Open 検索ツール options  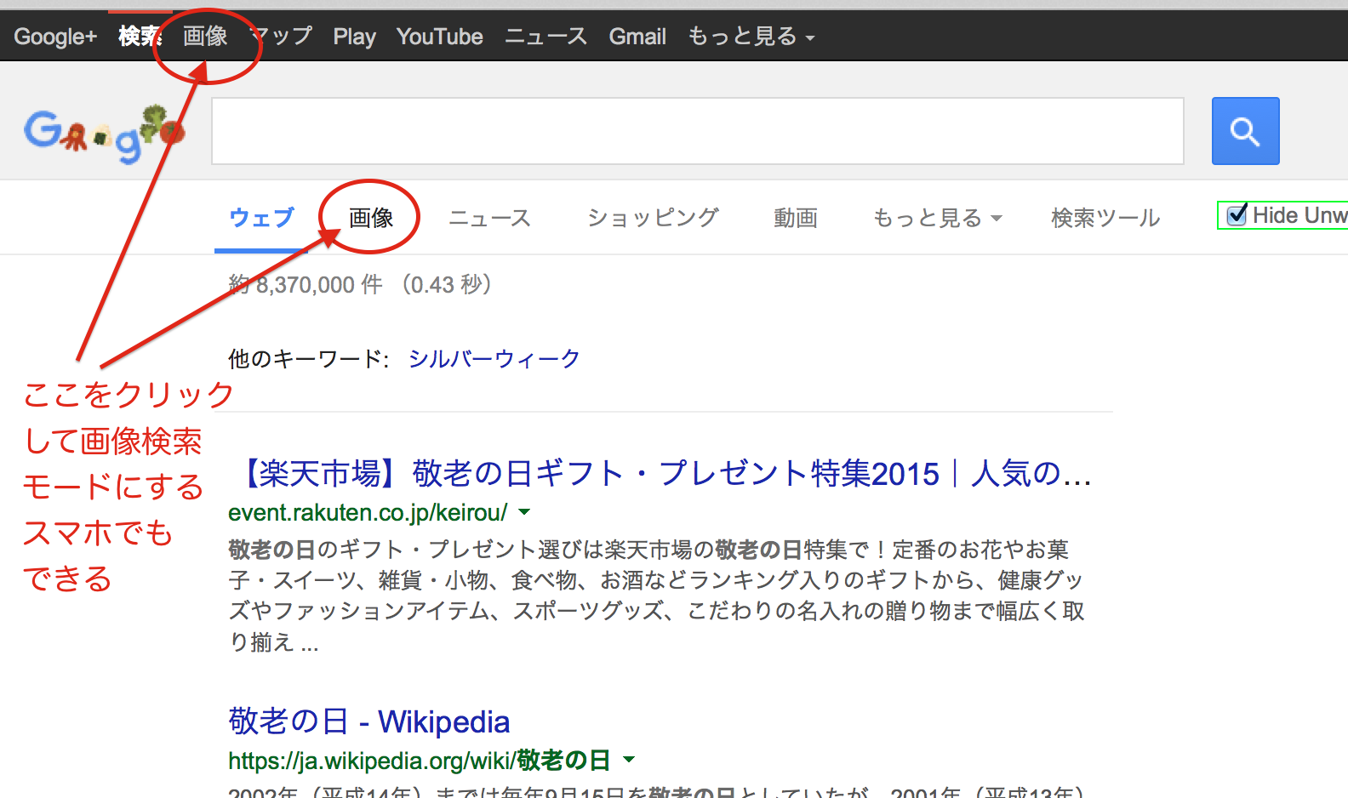click(1105, 218)
